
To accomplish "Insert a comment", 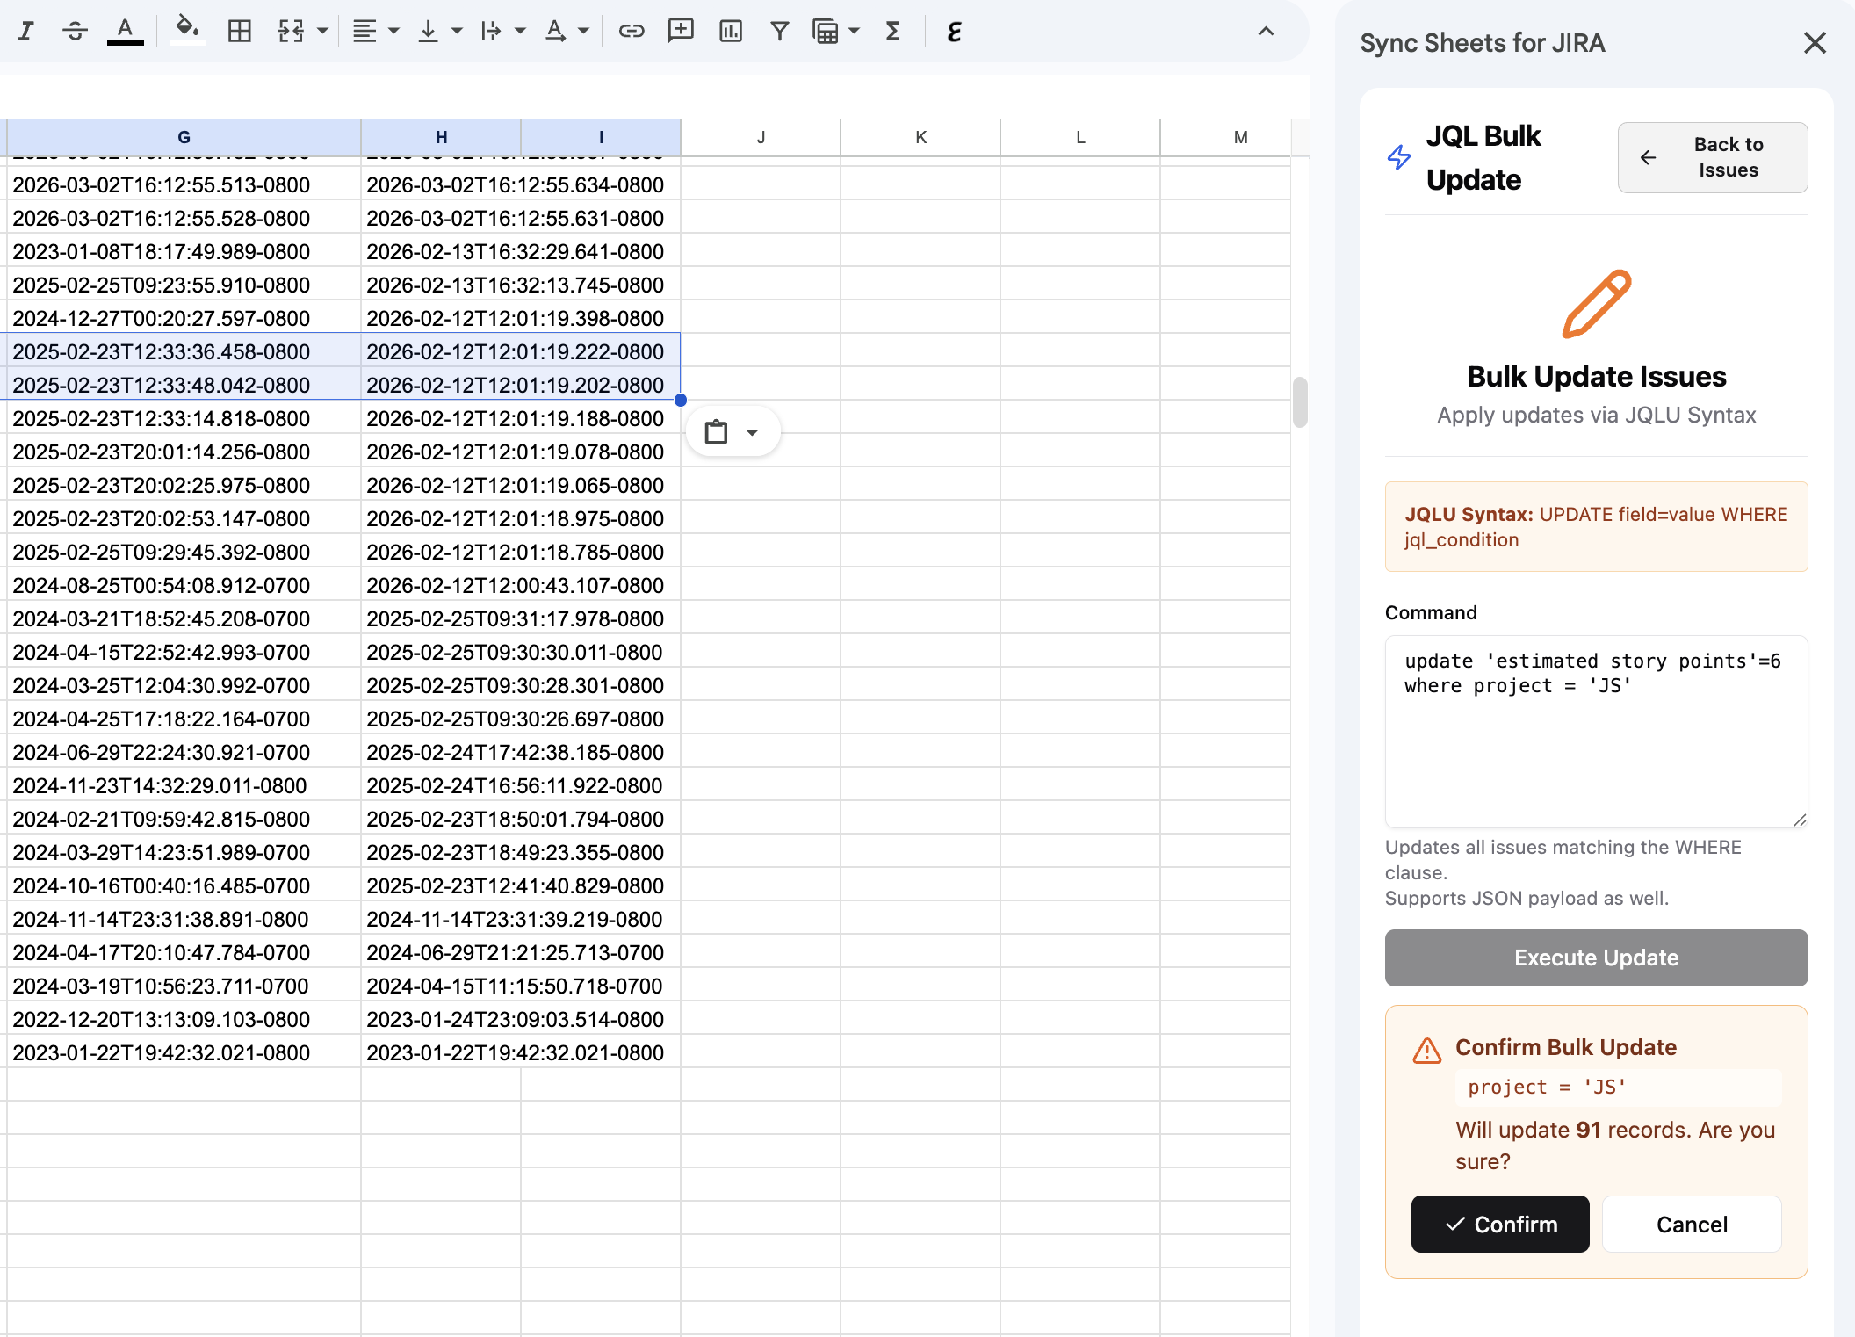I will click(x=681, y=31).
